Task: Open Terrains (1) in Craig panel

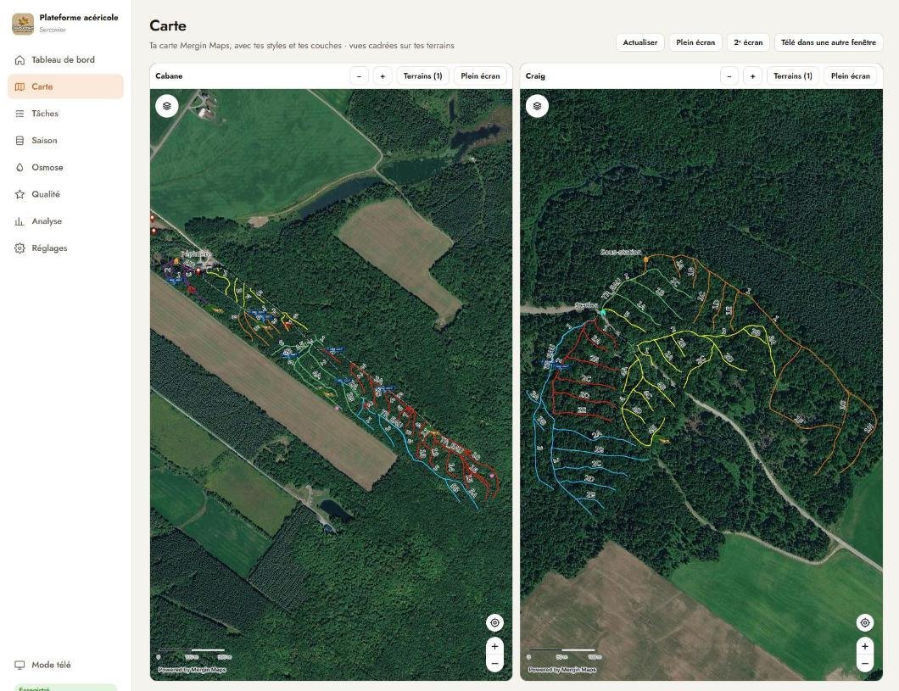Action: tap(793, 76)
